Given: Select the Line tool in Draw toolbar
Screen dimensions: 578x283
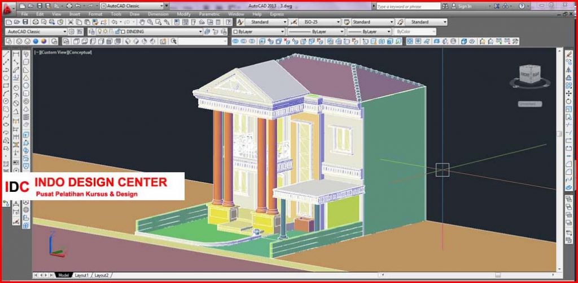Looking at the screenshot, I should coord(6,55).
